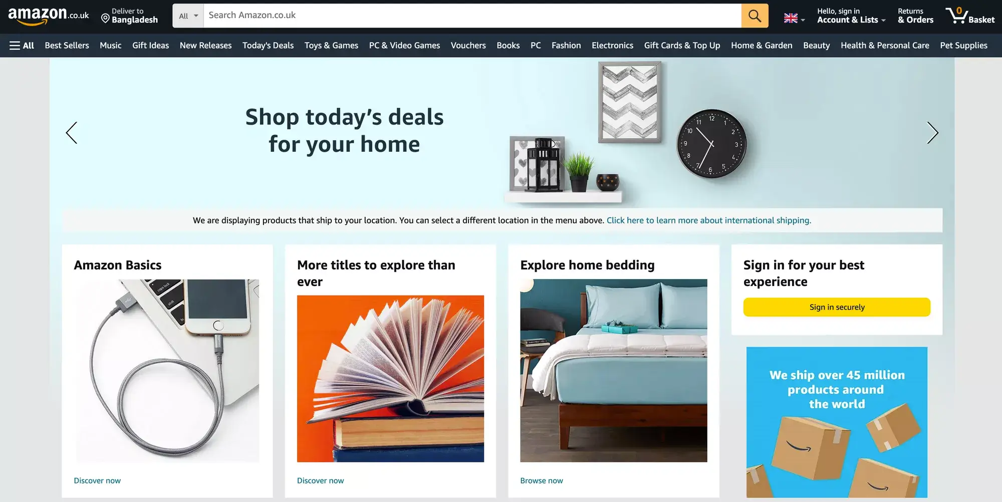Click Browse now under home bedding

(542, 480)
